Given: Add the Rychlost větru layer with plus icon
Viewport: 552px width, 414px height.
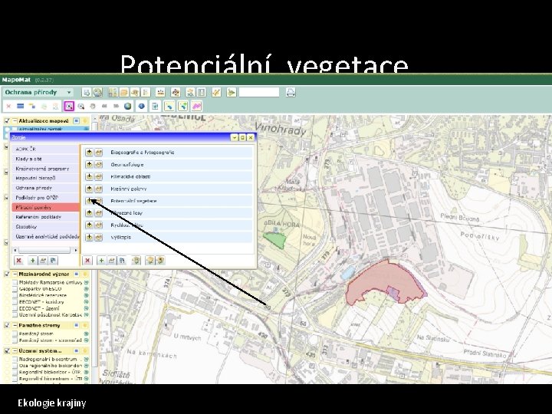Looking at the screenshot, I should 89,225.
